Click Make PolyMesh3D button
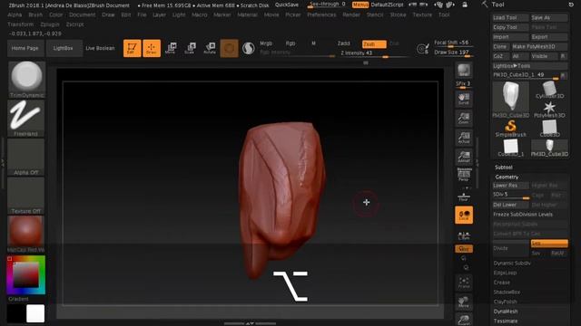The image size is (581, 326). [x=539, y=46]
